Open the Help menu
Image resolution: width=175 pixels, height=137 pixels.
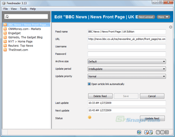point(33,9)
